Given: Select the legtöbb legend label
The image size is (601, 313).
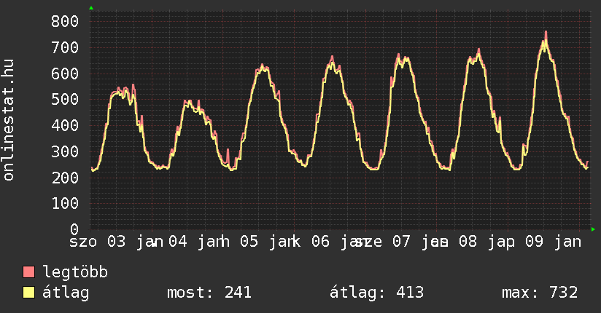Looking at the screenshot, I should click(x=75, y=272).
